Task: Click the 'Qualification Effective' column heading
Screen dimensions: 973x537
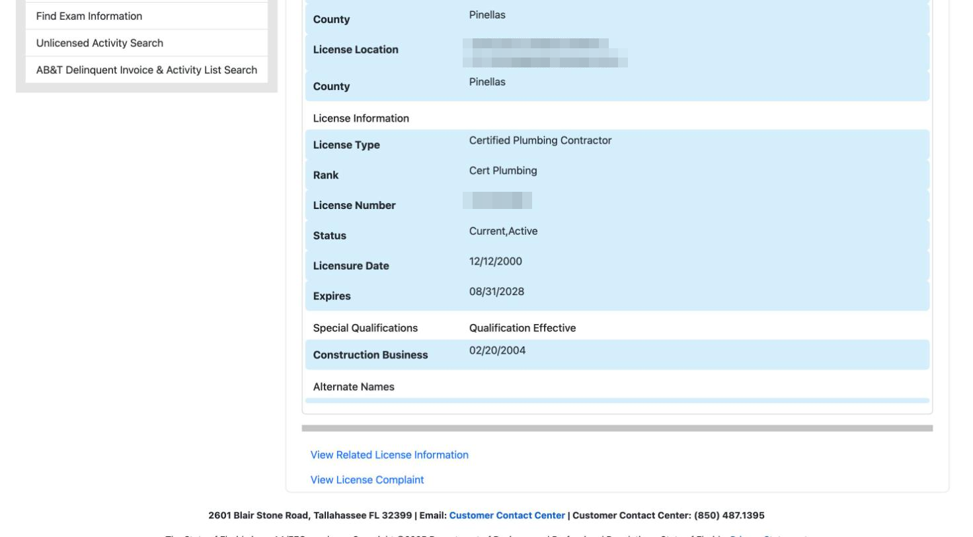Action: [x=522, y=328]
